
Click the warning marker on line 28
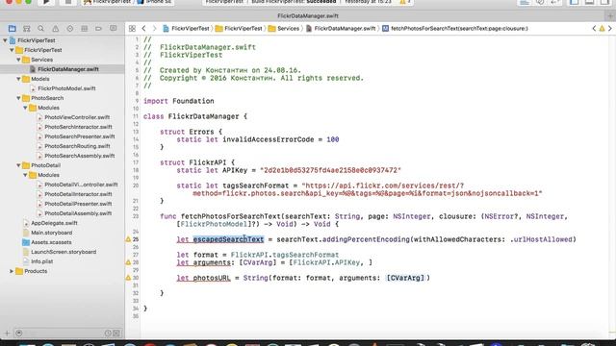pyautogui.click(x=128, y=262)
